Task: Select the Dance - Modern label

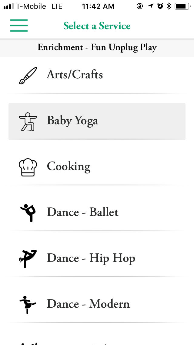Action: (x=88, y=304)
